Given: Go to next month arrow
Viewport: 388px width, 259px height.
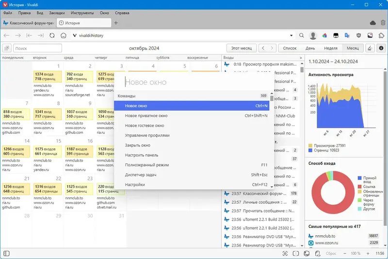Looking at the screenshot, I should [272, 48].
